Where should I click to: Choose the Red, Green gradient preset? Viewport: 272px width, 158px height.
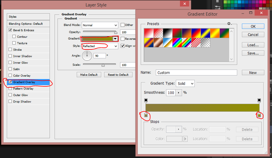[177, 33]
